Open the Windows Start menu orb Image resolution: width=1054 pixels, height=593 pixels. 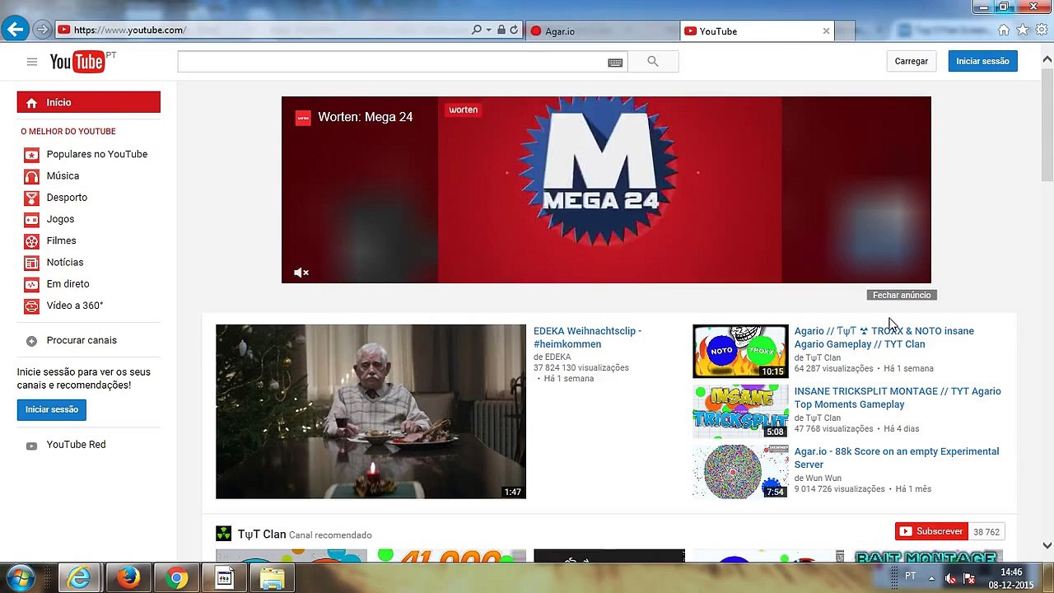[20, 577]
